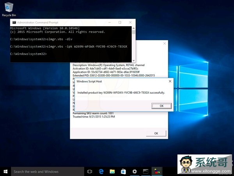Open the Windows Start menu

point(5,172)
